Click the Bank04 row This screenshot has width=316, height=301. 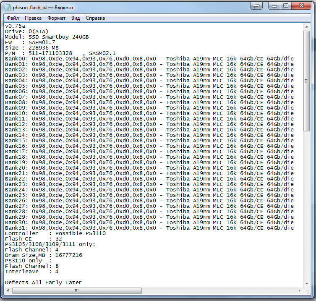149,81
